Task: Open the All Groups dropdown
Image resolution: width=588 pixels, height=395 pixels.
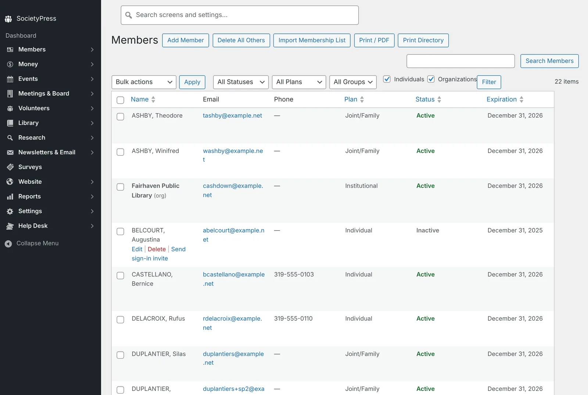Action: [353, 82]
